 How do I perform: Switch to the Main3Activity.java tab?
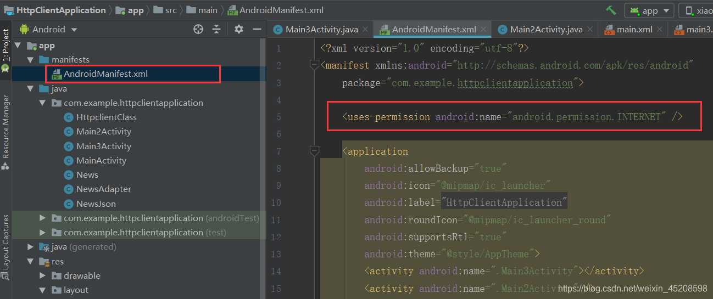(322, 30)
